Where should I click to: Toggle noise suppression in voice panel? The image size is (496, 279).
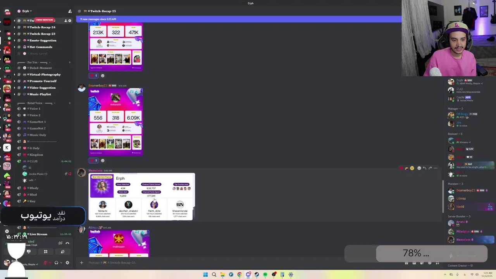tap(60, 243)
